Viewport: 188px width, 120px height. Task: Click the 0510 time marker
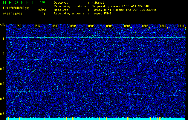click(181, 26)
